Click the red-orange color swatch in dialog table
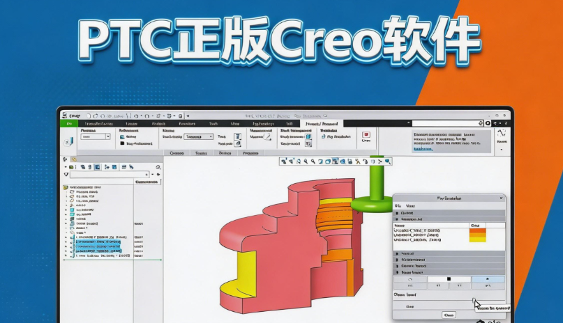The image size is (563, 323). coord(478,230)
